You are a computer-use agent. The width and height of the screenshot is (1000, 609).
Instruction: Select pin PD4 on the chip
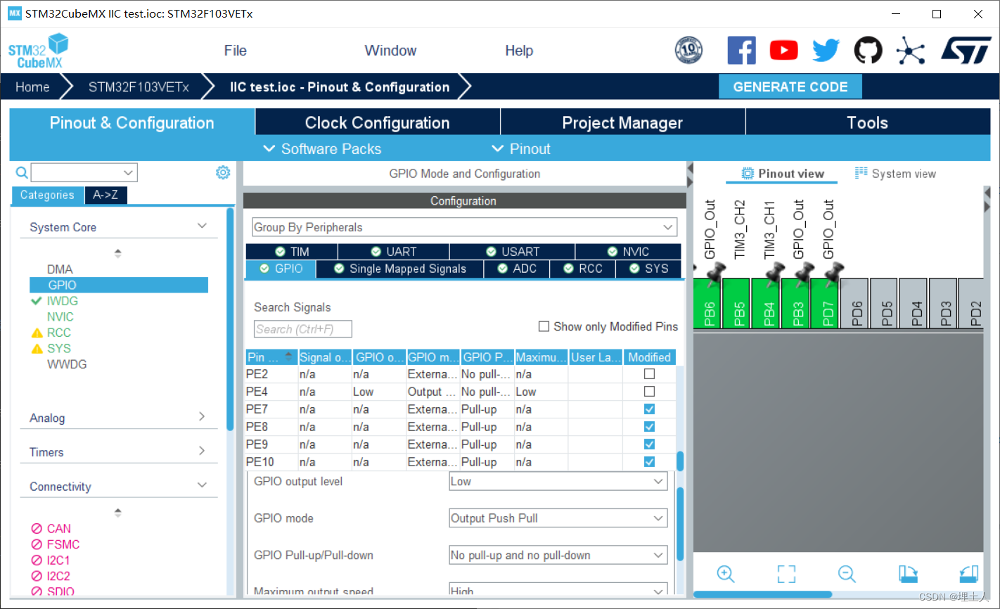pos(913,303)
